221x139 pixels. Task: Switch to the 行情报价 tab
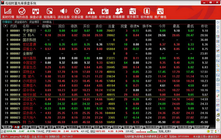click(7, 22)
